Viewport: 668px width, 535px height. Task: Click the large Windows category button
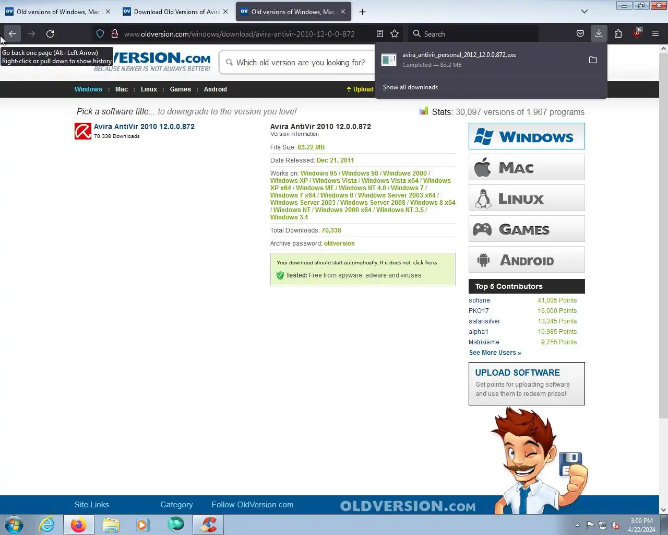[527, 136]
